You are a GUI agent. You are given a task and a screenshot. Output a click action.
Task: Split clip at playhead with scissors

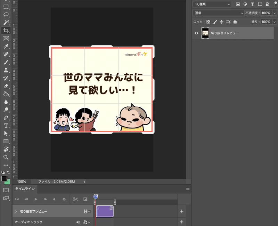[x=75, y=199]
